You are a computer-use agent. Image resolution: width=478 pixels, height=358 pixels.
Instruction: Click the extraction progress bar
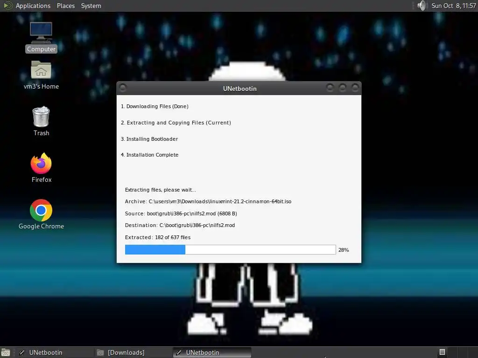pos(230,250)
